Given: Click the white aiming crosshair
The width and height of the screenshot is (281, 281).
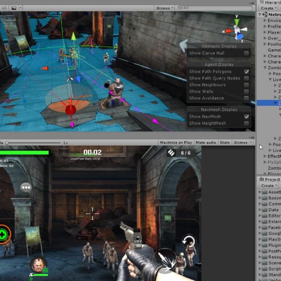Looking at the screenshot, I should click(92, 213).
